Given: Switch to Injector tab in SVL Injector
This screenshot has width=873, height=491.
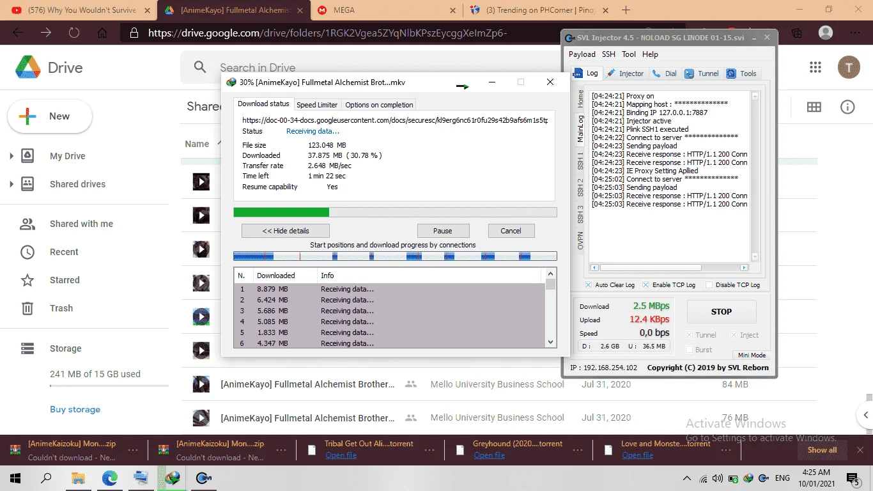Looking at the screenshot, I should coord(625,74).
